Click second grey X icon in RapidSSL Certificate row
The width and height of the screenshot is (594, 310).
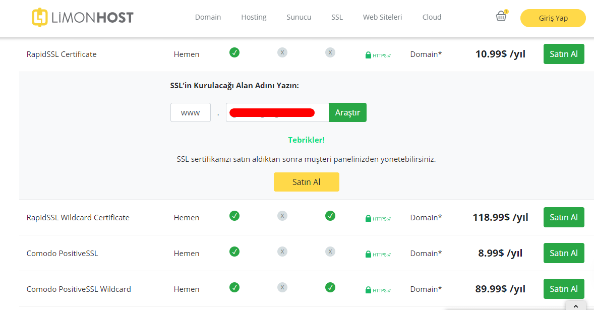pos(330,52)
